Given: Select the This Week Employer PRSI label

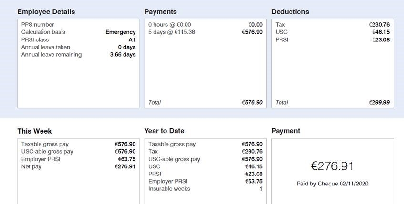Looking at the screenshot, I should [41, 159].
